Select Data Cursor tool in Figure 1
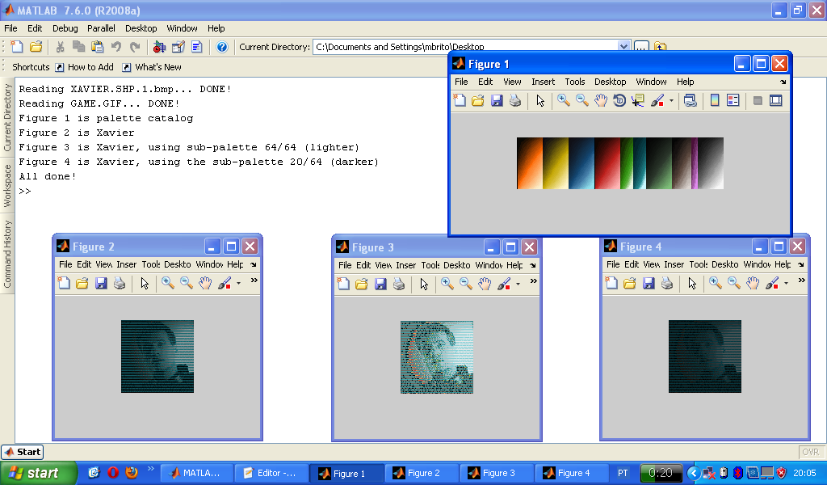Screen dimensions: 827x485 tap(638, 100)
